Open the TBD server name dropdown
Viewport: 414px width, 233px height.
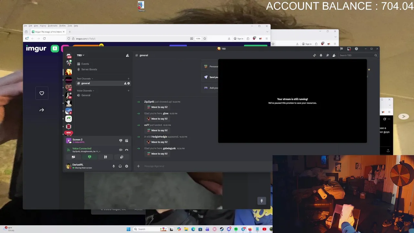[x=81, y=55]
